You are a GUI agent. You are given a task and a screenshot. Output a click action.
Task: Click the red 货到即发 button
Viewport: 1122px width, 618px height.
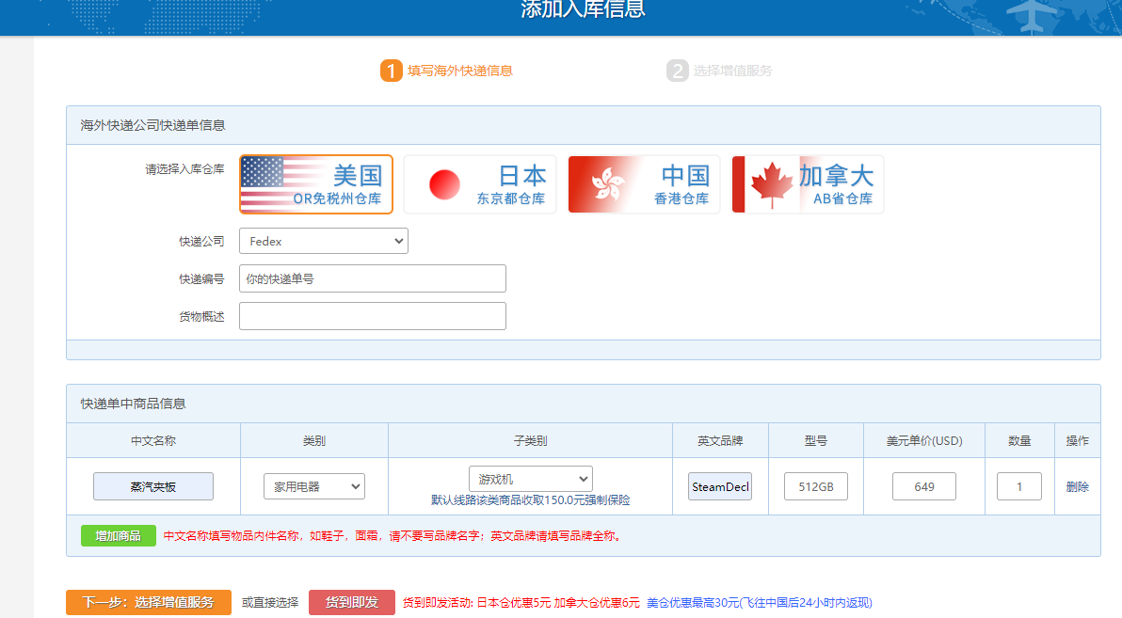coord(351,601)
